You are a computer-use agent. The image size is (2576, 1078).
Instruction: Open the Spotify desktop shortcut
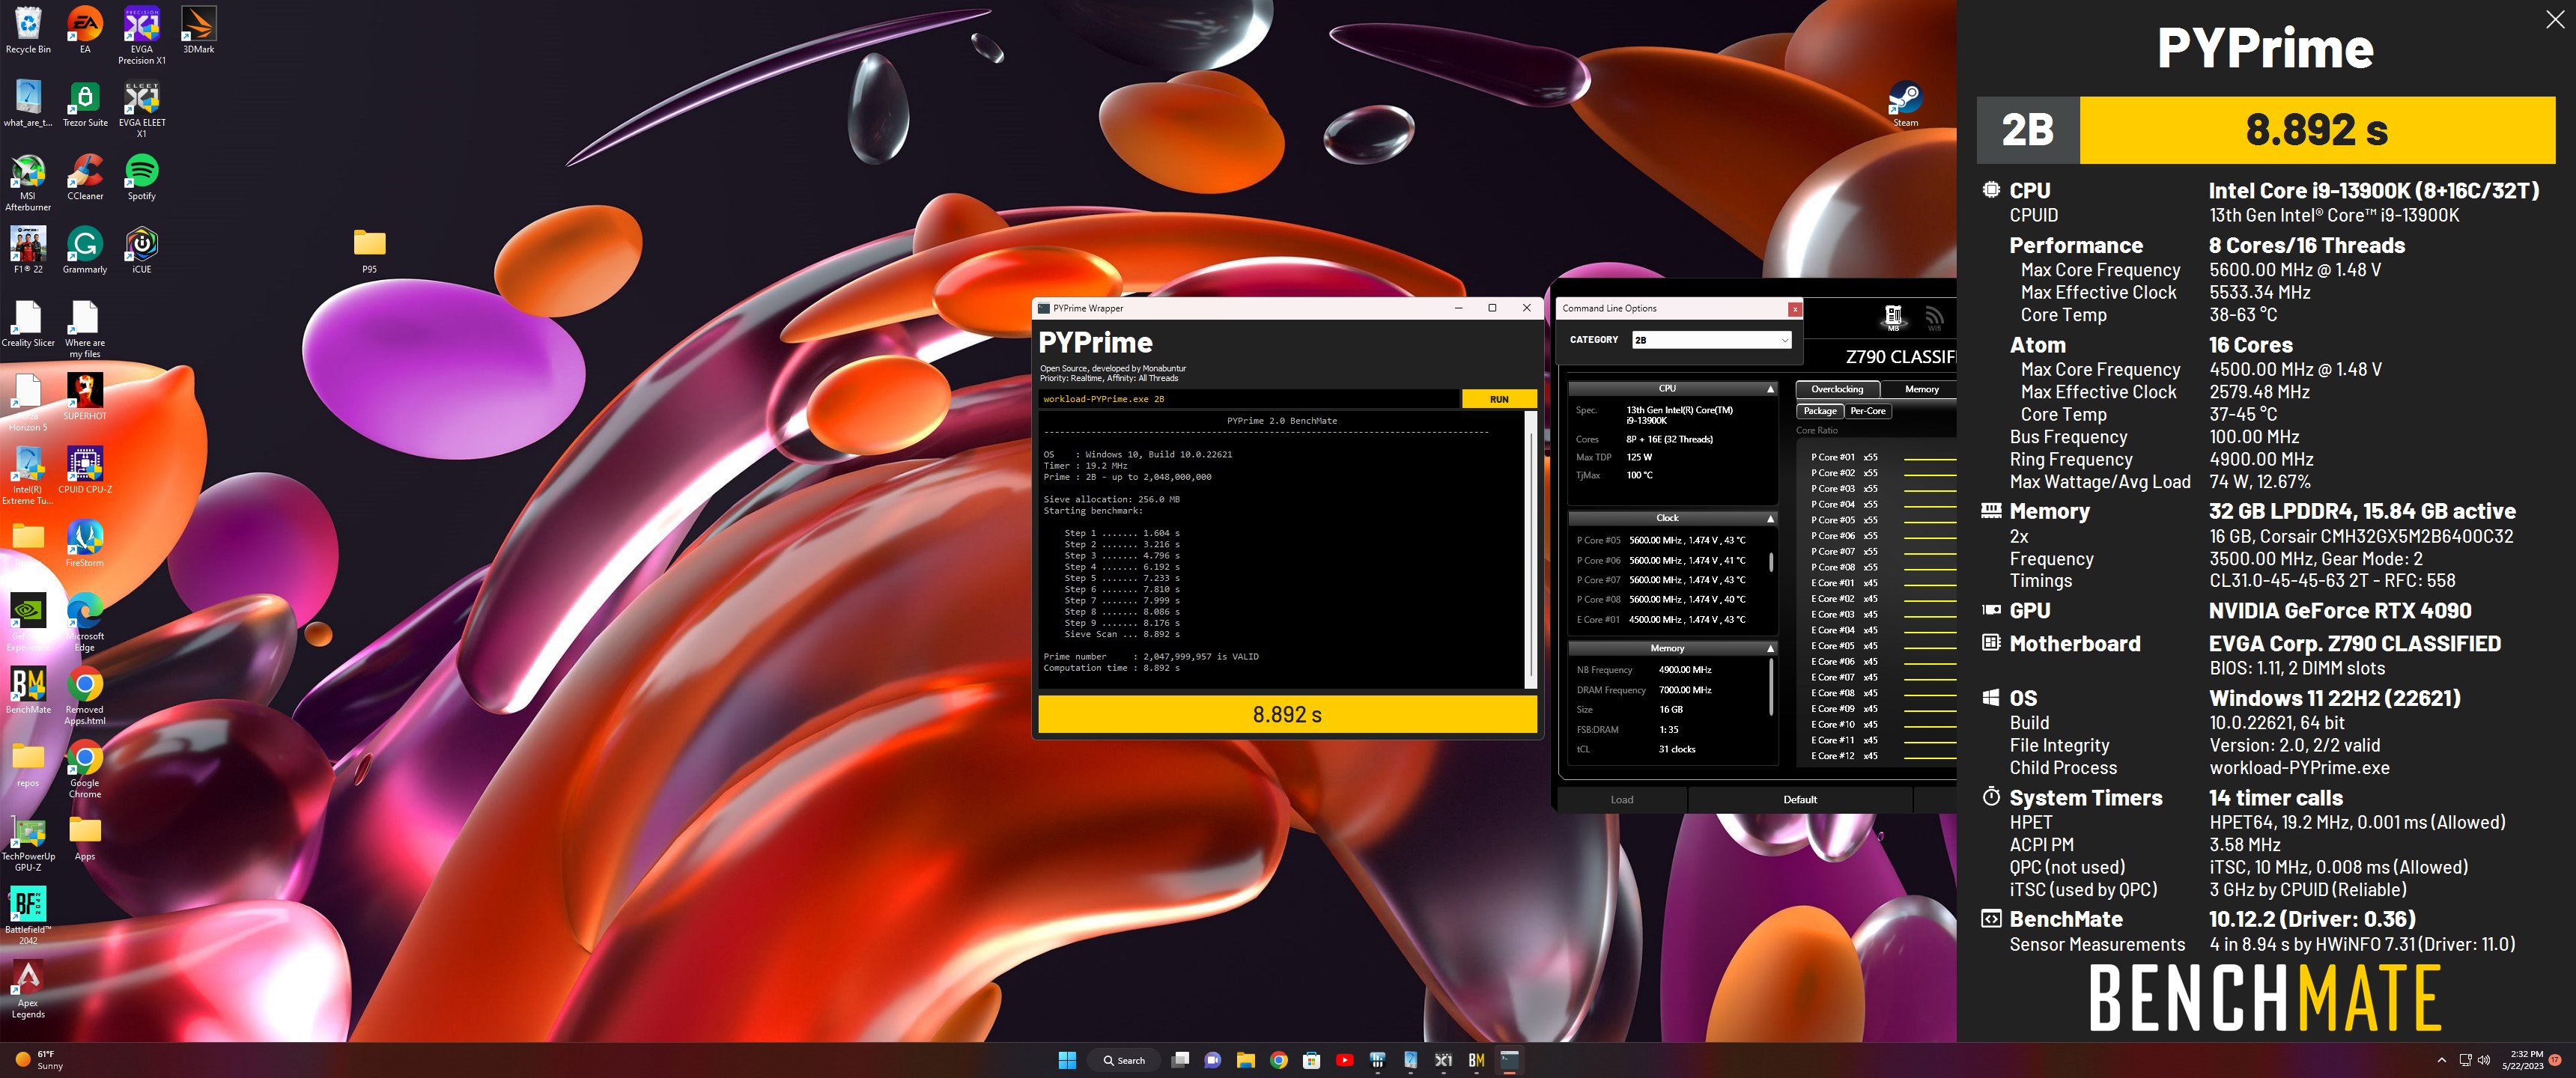tap(141, 176)
